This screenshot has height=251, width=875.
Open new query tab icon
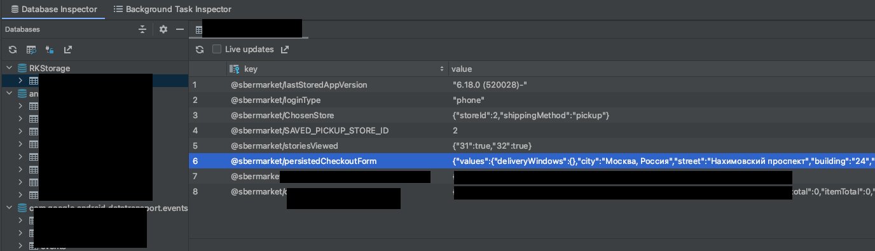click(31, 50)
